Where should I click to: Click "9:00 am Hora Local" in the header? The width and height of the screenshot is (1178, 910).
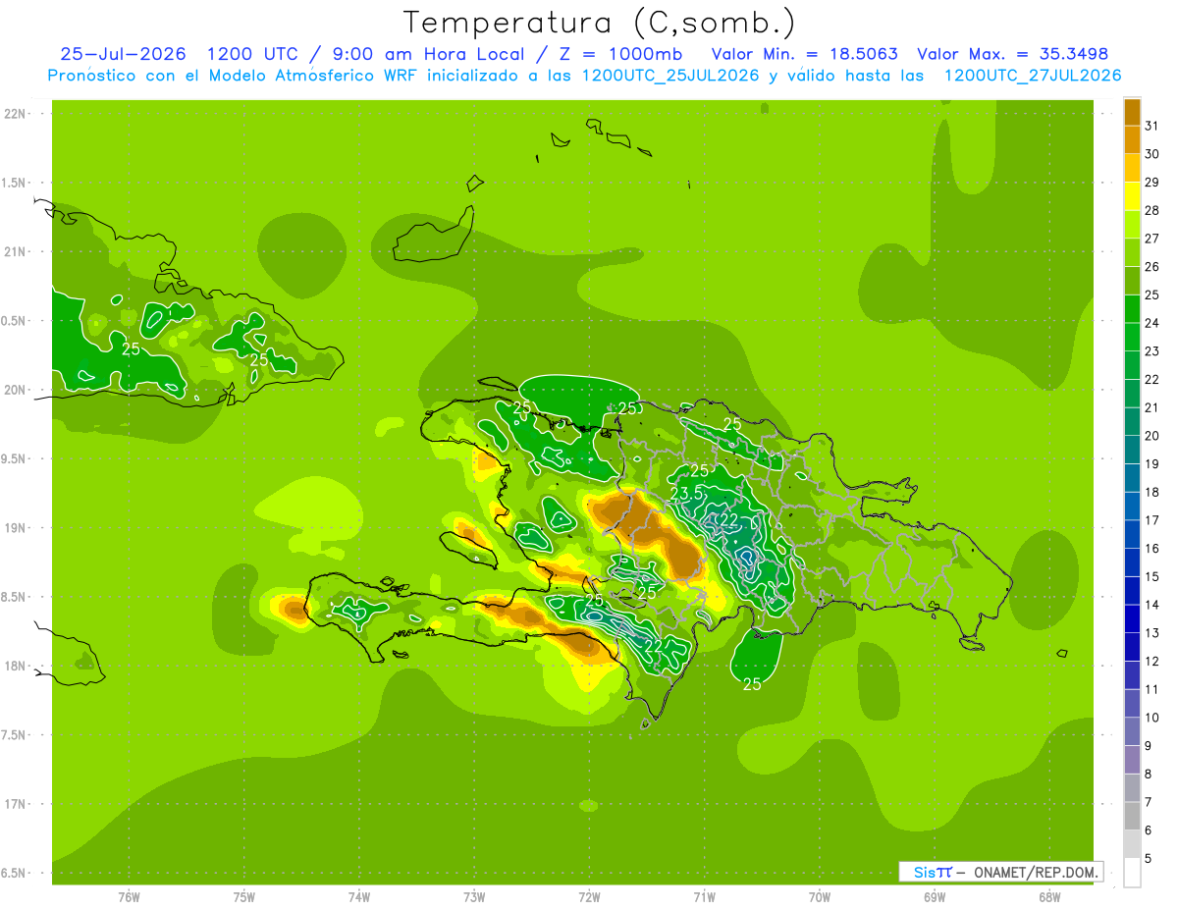click(x=431, y=55)
